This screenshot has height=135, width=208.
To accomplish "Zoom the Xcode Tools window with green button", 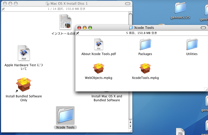I will click(90, 28).
